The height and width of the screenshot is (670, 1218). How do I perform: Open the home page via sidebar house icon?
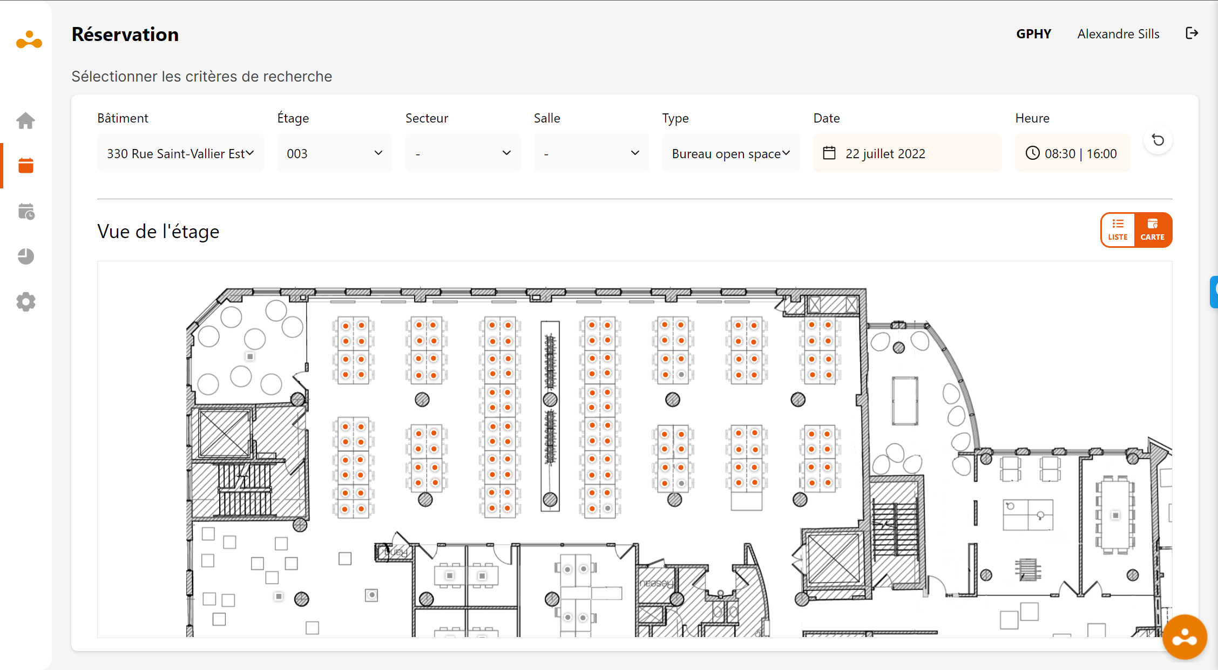tap(25, 120)
